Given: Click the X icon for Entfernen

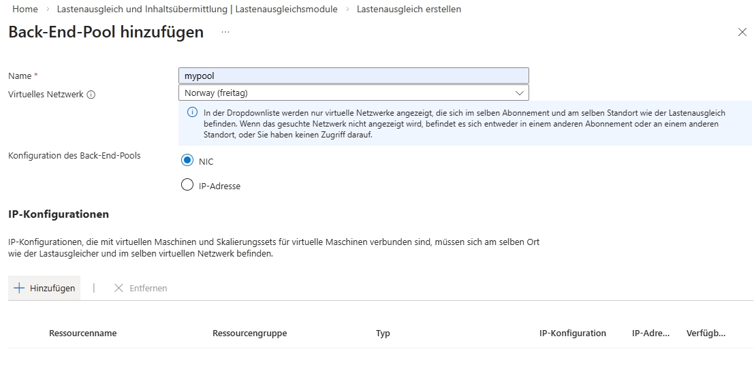Looking at the screenshot, I should coord(119,288).
